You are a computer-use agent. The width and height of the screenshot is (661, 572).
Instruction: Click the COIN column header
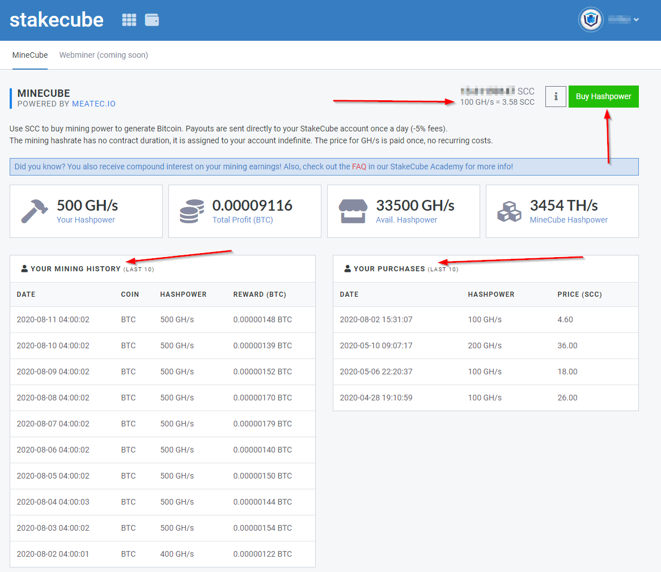pos(130,294)
